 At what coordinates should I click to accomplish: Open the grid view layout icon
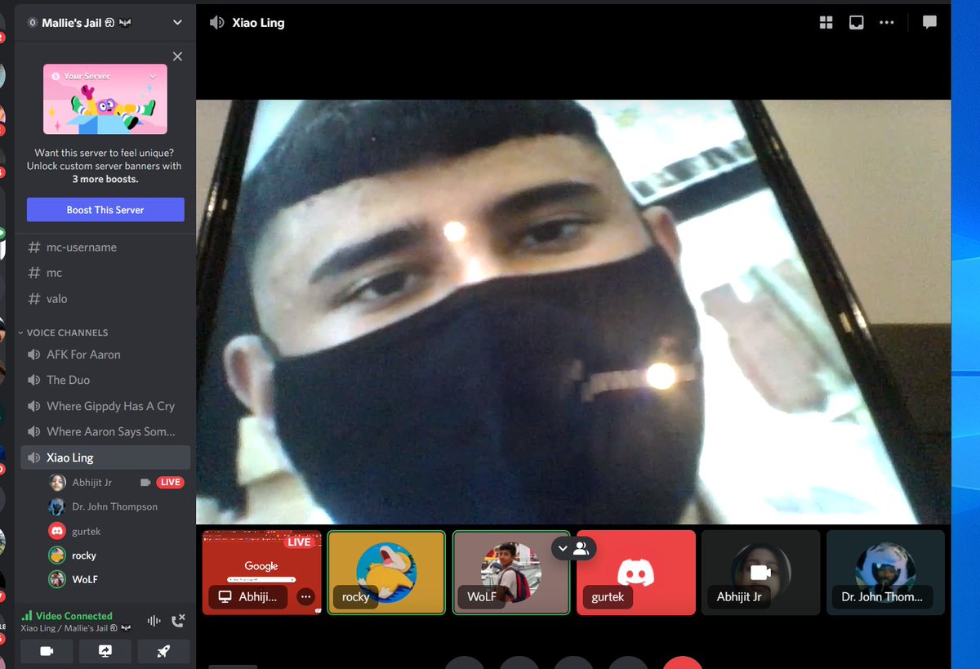826,23
